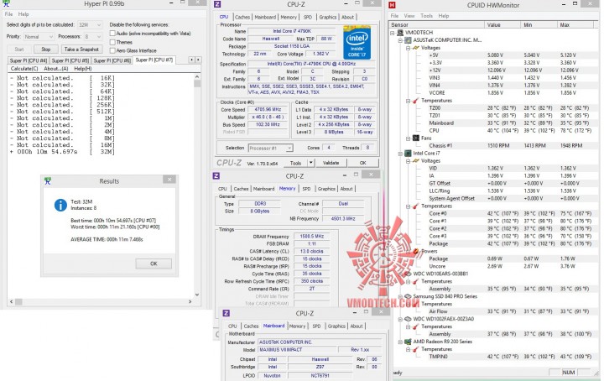This screenshot has height=381, width=604.
Task: Click the CPU-Z Tools button
Action: [x=295, y=163]
